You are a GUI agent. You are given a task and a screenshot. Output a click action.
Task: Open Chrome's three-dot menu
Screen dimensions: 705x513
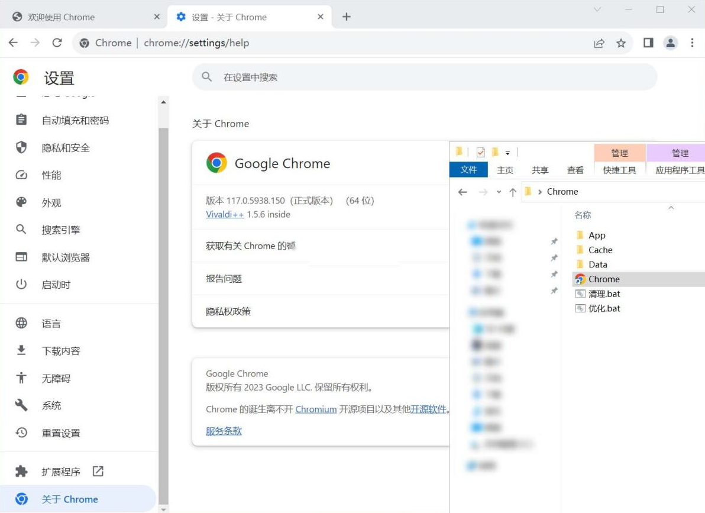692,43
